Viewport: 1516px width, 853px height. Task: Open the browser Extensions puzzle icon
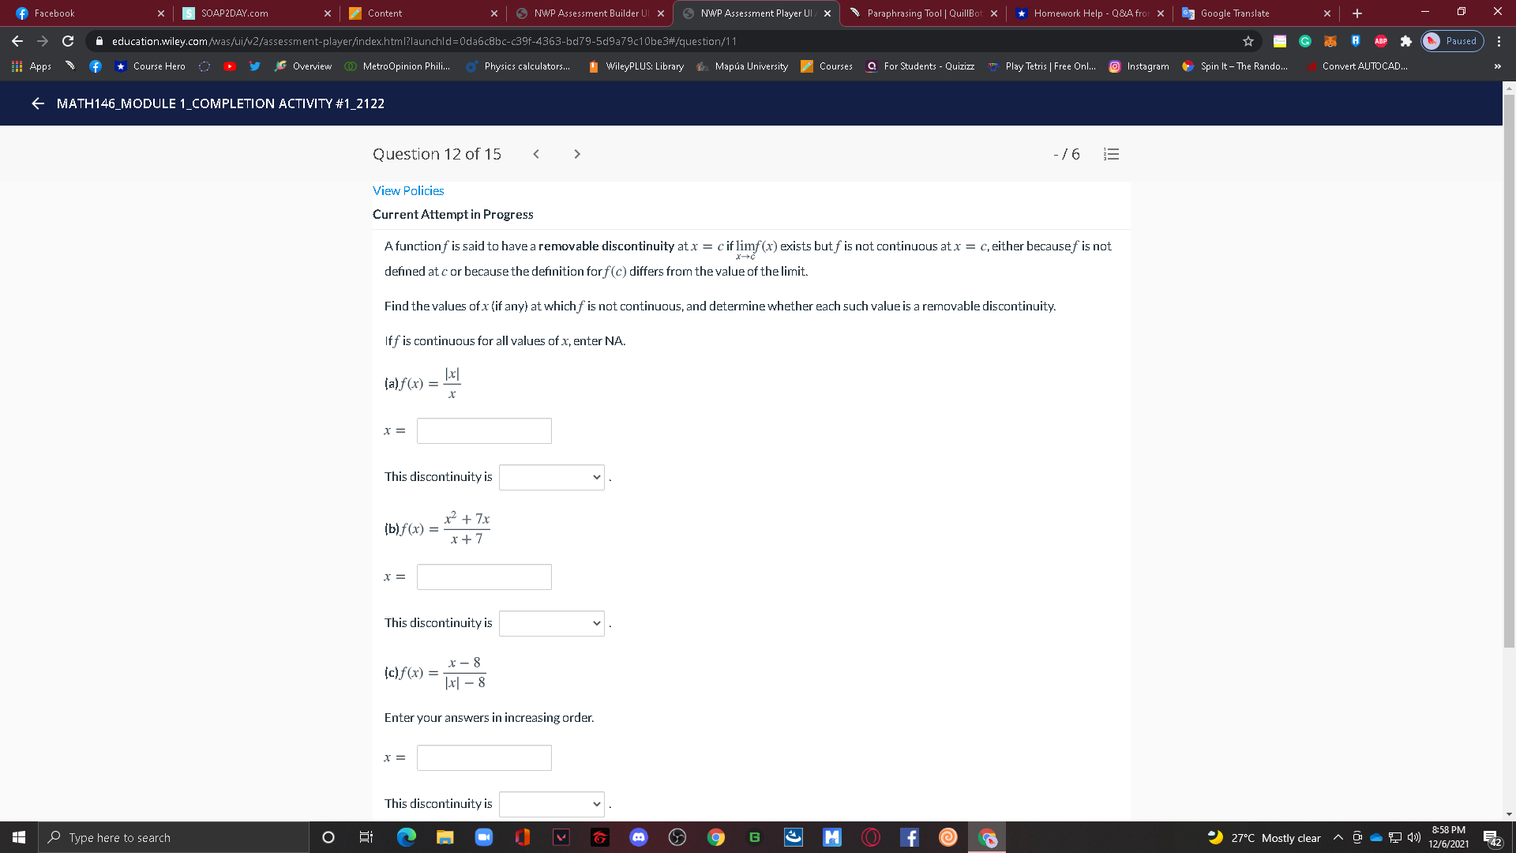tap(1406, 41)
